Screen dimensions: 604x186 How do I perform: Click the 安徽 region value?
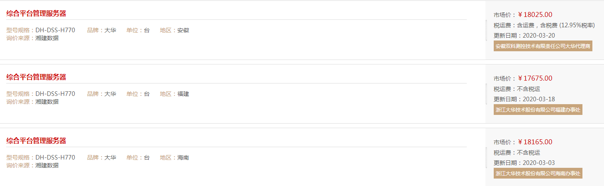183,30
